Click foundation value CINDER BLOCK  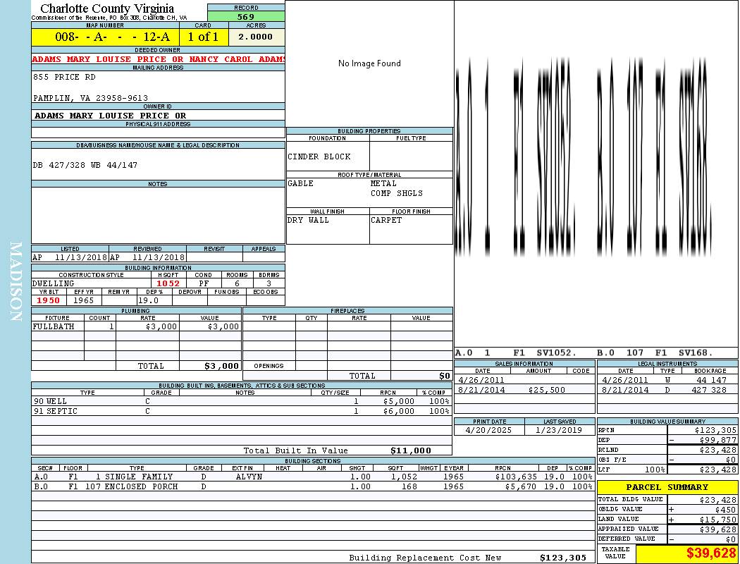(319, 157)
